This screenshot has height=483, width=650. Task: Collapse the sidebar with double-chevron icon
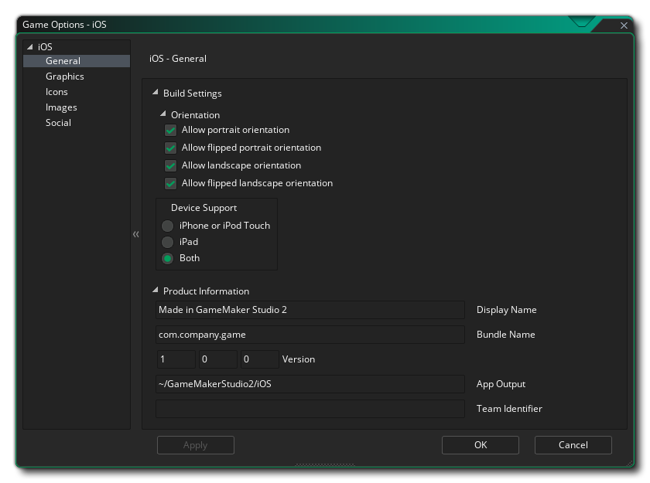[136, 234]
